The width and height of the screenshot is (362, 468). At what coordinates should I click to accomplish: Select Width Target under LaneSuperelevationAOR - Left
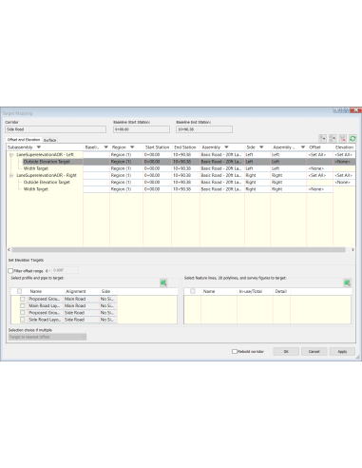point(36,168)
